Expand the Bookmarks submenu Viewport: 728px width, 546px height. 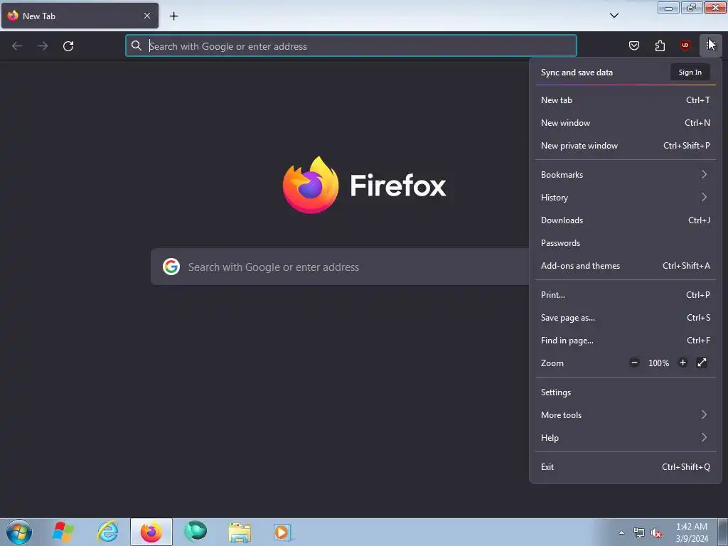(626, 175)
